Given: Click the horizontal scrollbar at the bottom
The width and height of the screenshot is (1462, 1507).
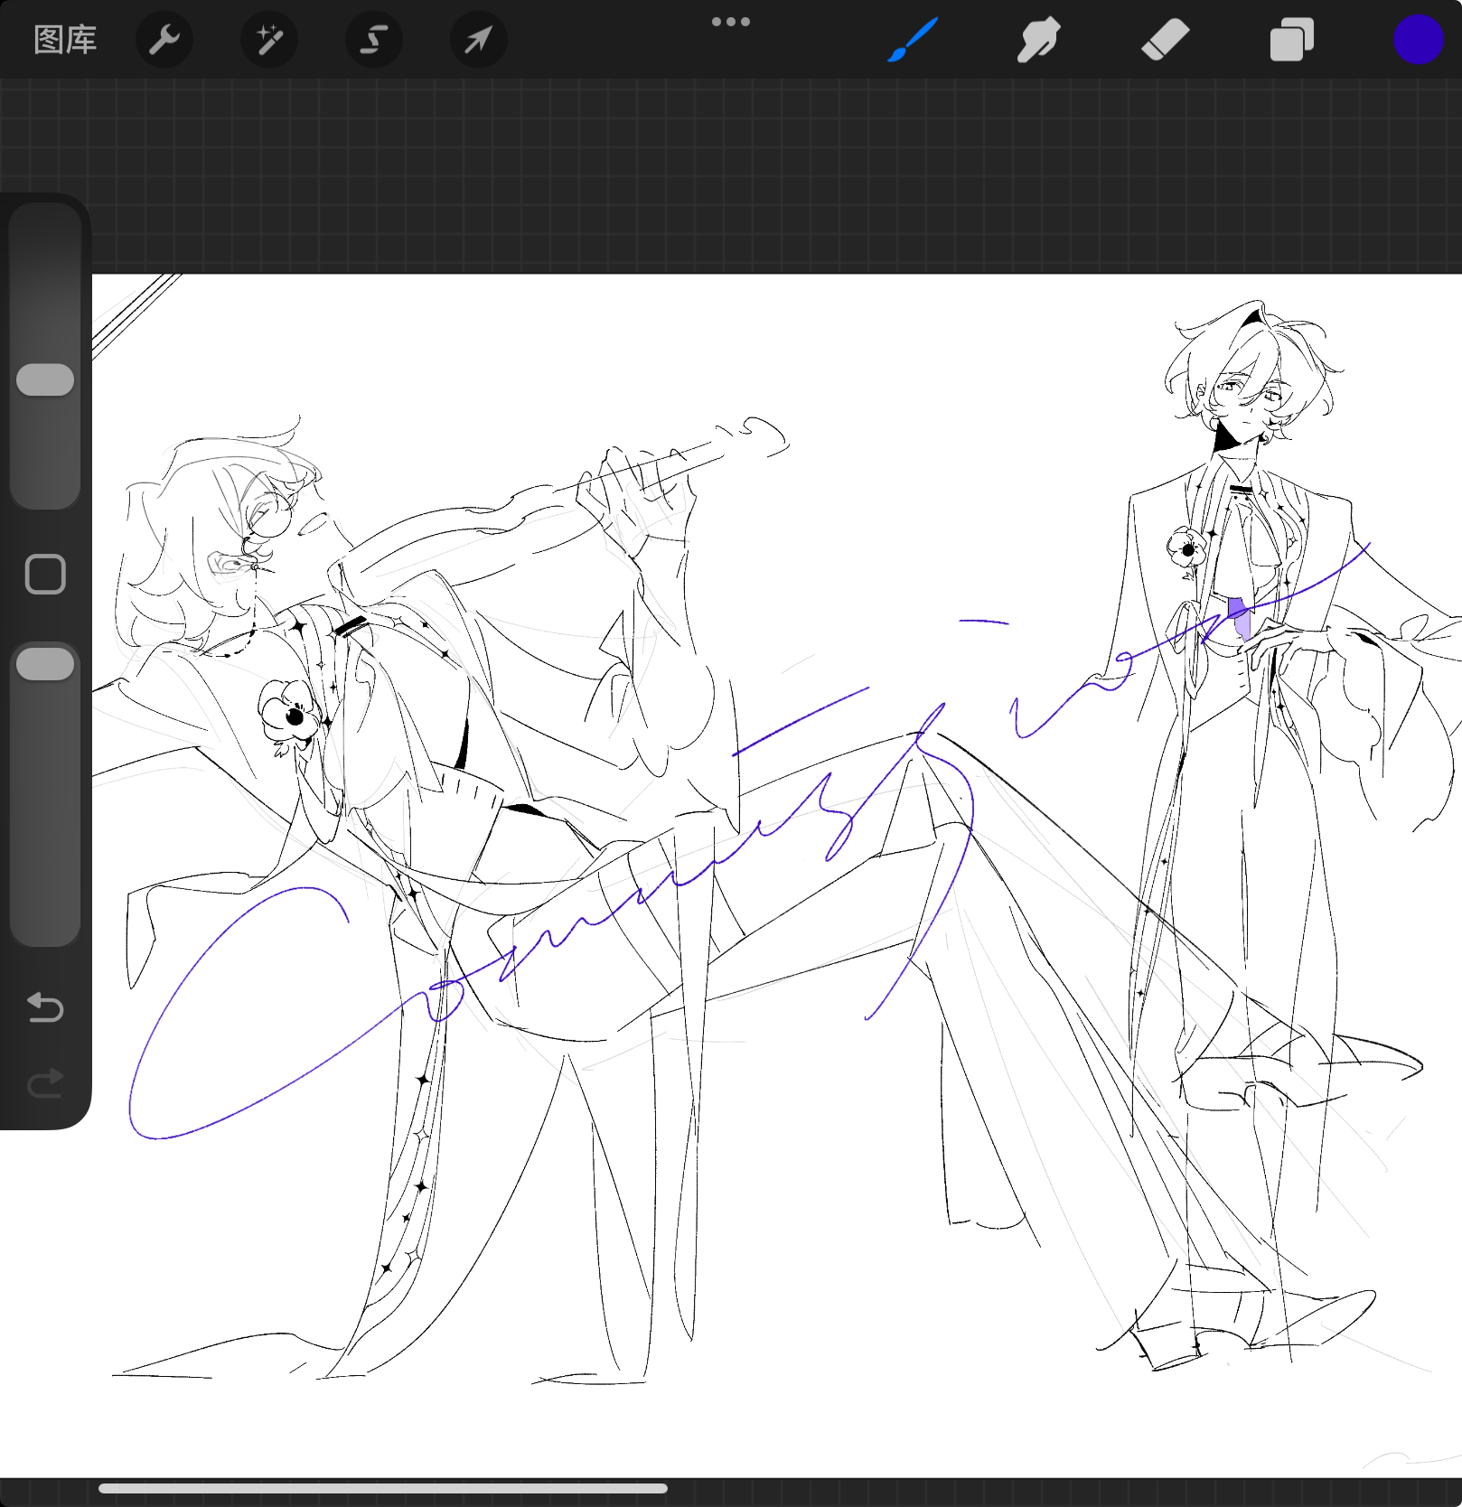Looking at the screenshot, I should point(383,1488).
